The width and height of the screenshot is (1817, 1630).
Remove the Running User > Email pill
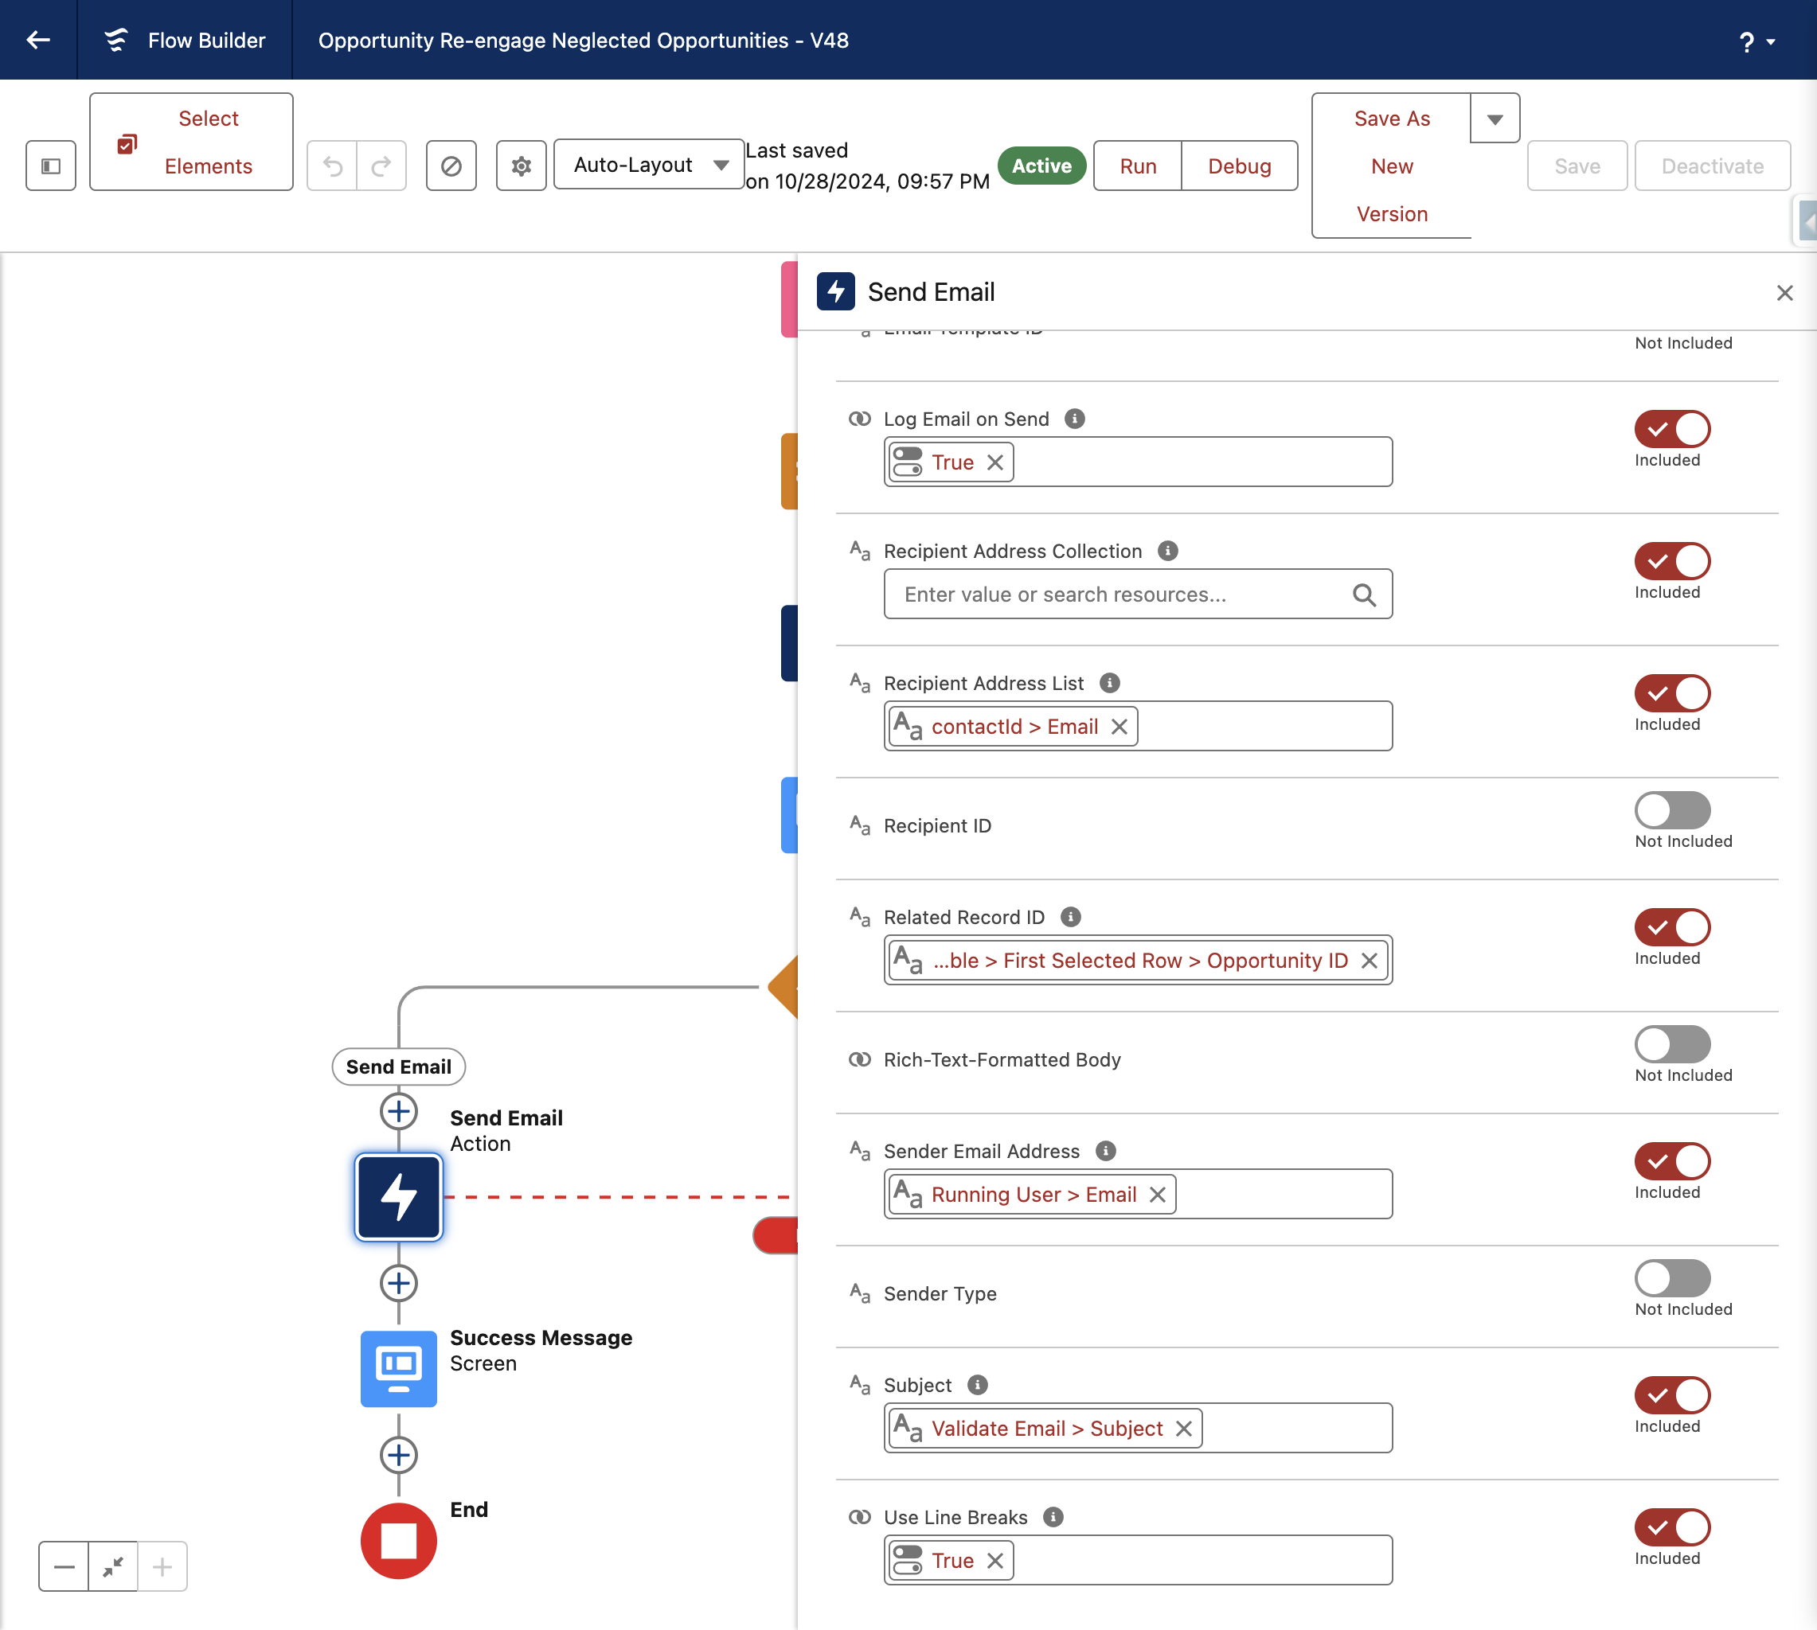(x=1158, y=1195)
